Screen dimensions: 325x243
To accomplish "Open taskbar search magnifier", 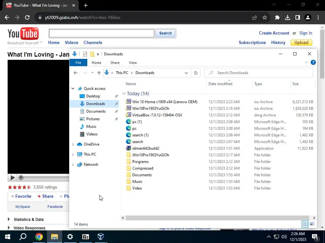I will [x=23, y=237].
